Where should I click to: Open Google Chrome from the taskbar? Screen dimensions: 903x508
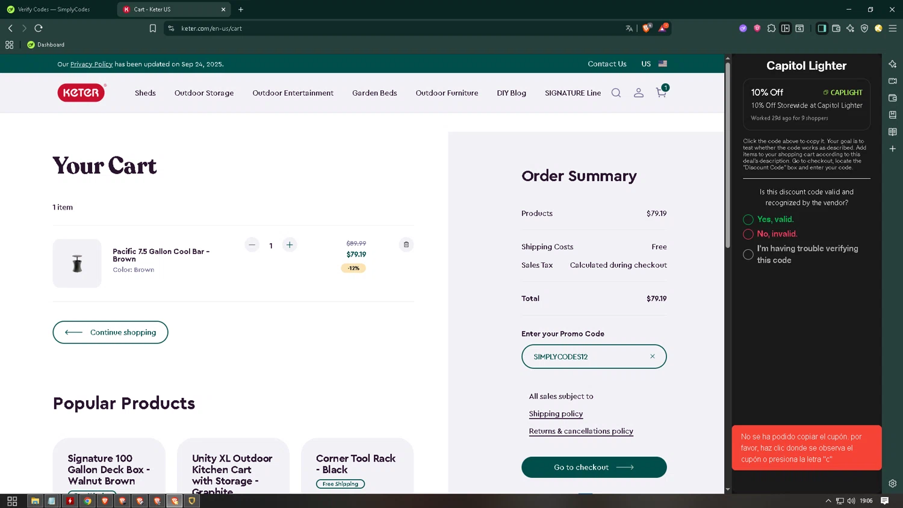pyautogui.click(x=87, y=501)
